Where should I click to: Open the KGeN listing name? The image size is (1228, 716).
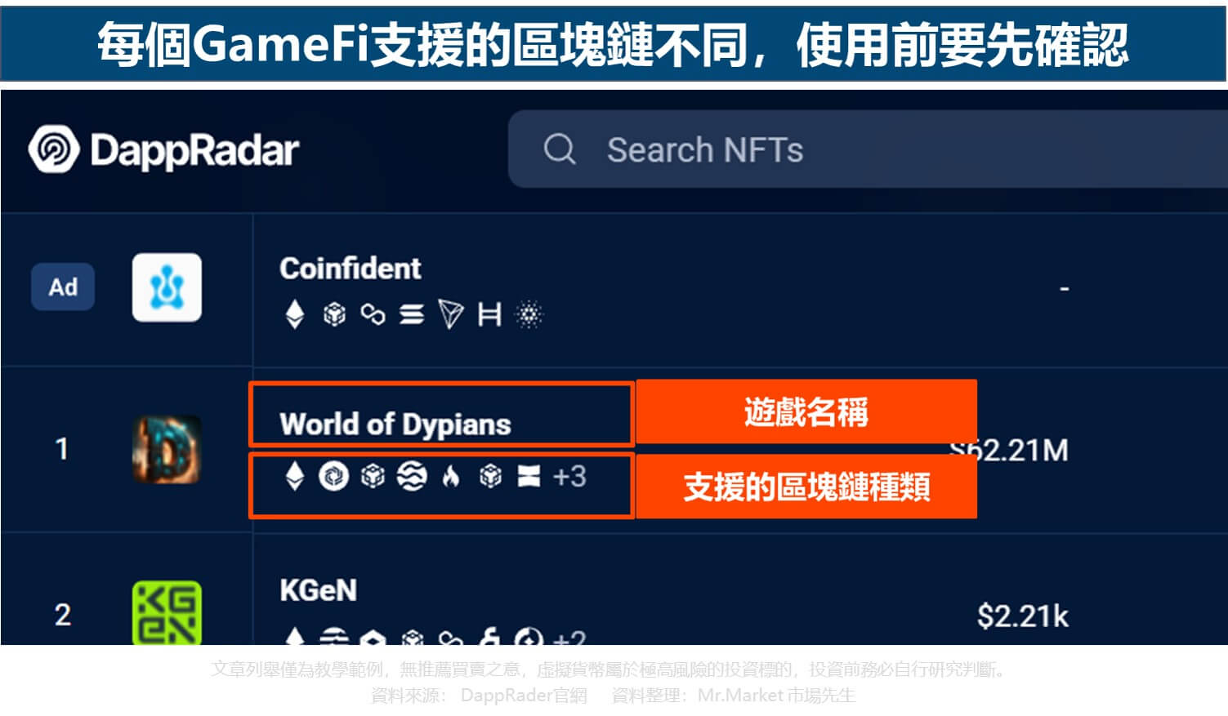click(x=319, y=590)
